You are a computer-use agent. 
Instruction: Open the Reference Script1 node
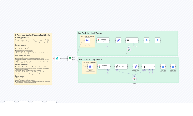coord(136,67)
